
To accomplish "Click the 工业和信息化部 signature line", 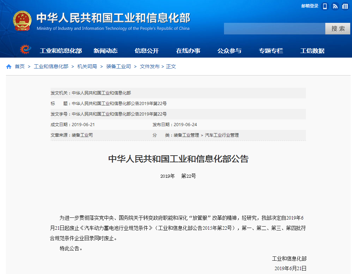I will [x=289, y=259].
